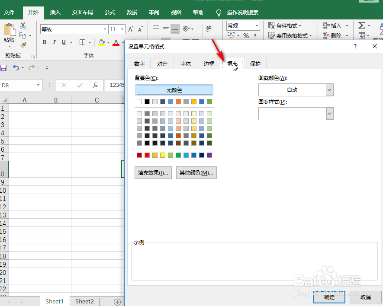This screenshot has height=306, width=383.
Task: Toggle Bold formatting
Action: (45, 42)
